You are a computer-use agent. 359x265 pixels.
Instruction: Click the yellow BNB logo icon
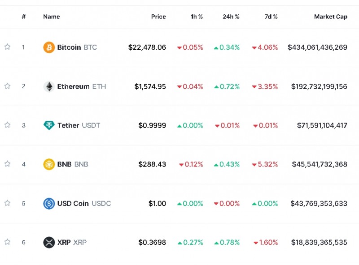pos(49,164)
